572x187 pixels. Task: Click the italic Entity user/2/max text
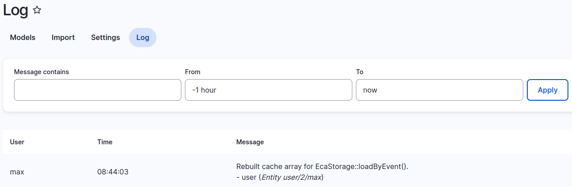click(291, 178)
